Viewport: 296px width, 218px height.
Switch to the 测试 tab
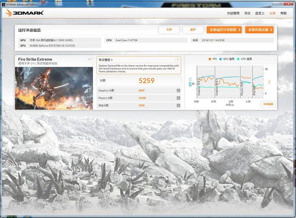[x=247, y=13]
